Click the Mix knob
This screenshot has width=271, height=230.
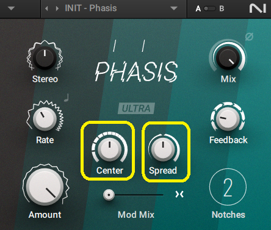228,58
